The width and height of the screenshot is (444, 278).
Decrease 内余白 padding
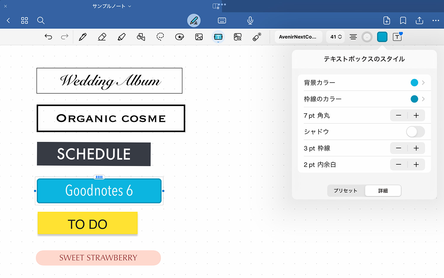click(399, 165)
